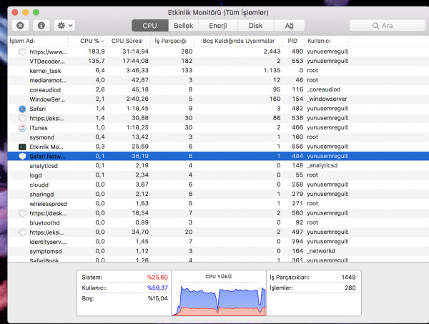
Task: Select the VTDecoder... process row
Action: 218,61
